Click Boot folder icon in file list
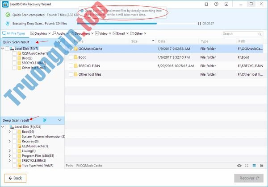This screenshot has height=187, width=268. tap(76, 57)
